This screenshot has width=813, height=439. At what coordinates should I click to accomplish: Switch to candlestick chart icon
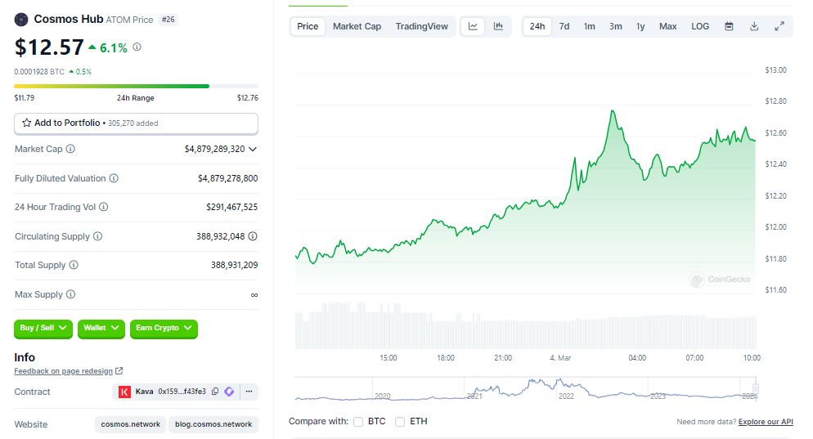pyautogui.click(x=498, y=26)
